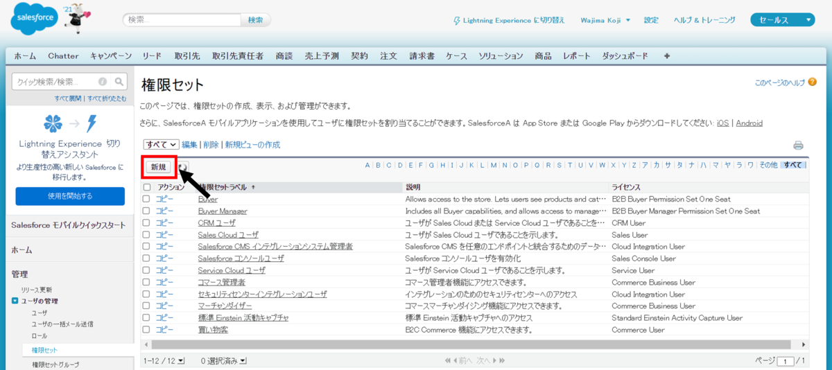832x370 pixels.
Task: Open the ダッシュボード tab
Action: (x=625, y=56)
